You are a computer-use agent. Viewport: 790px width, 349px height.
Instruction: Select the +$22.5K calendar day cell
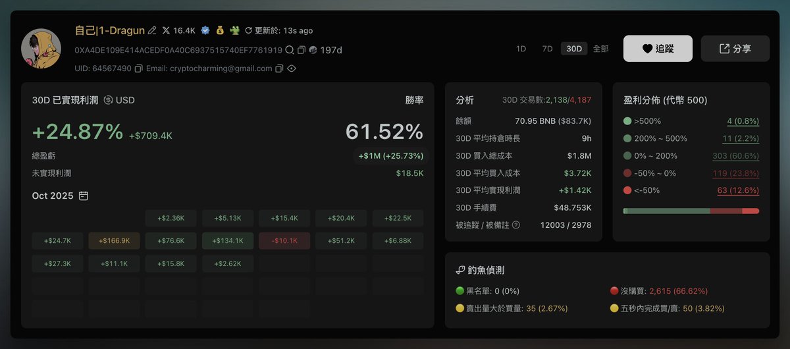pyautogui.click(x=398, y=218)
